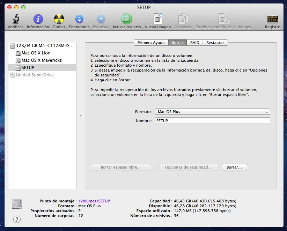Select the Borrar tab
Image resolution: width=287 pixels, height=231 pixels.
coord(177,43)
